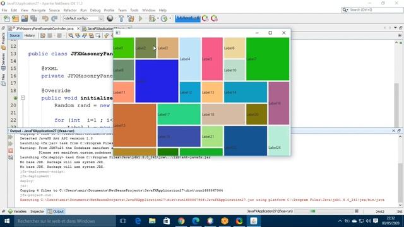Click the Windows taskbar search box
404x227 pixels.
65,221
